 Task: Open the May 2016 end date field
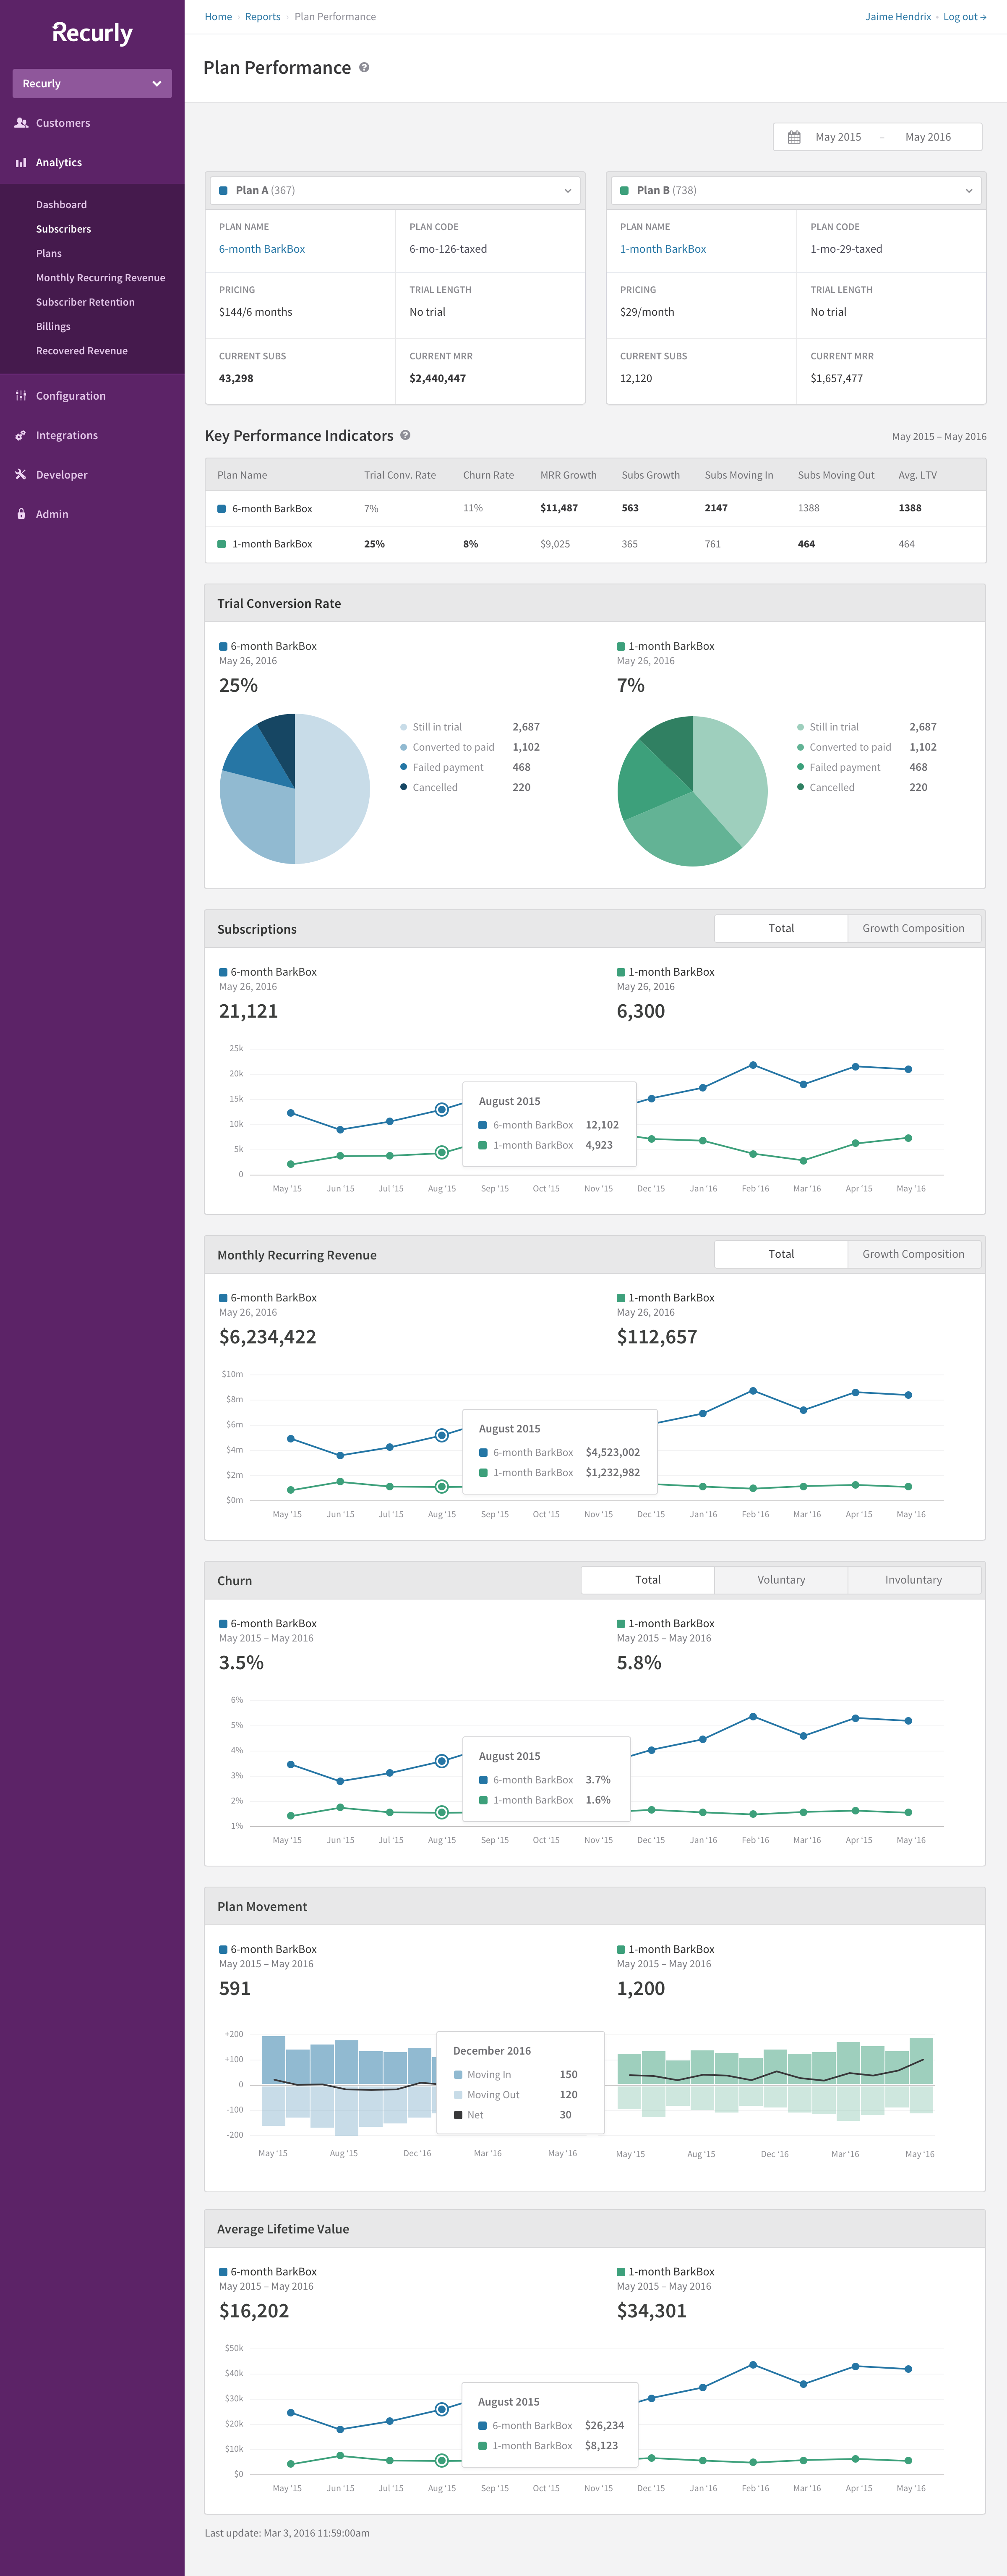(927, 137)
